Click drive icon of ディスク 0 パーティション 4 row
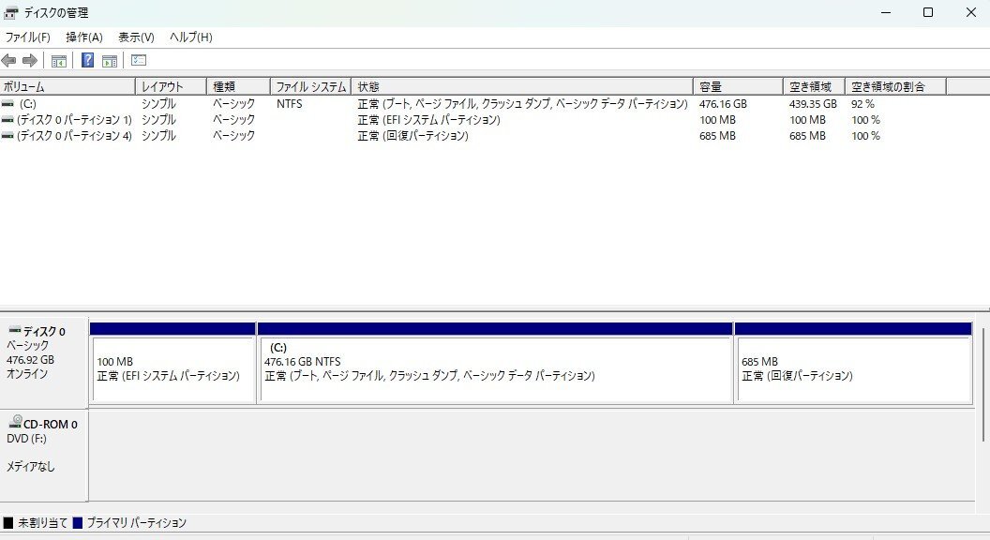This screenshot has width=990, height=540. click(x=7, y=136)
